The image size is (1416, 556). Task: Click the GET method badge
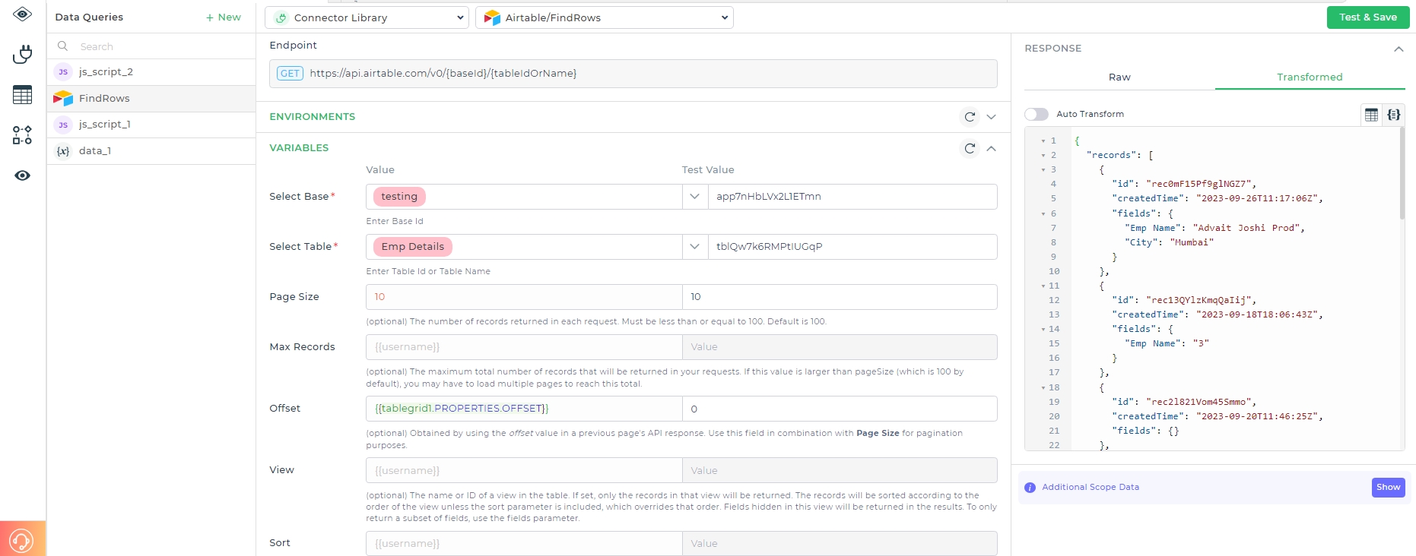[x=290, y=74]
